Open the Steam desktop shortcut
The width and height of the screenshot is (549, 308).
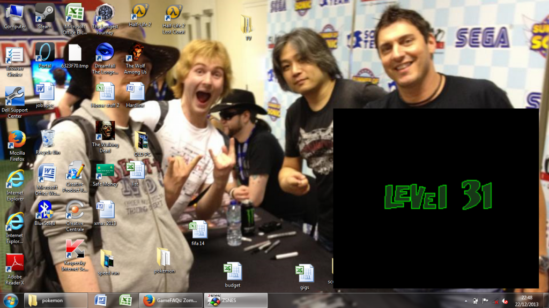44,13
